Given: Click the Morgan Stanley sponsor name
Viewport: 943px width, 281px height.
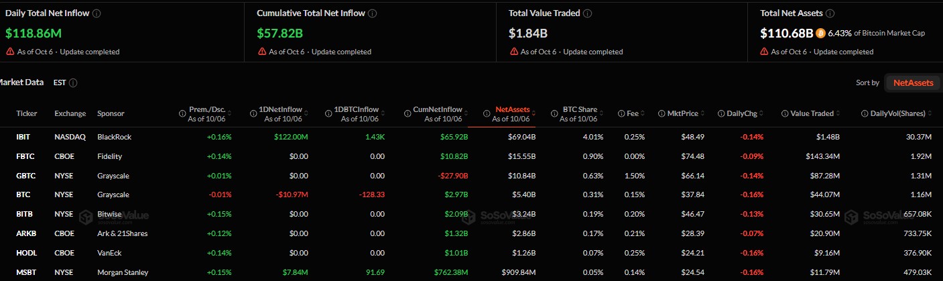Looking at the screenshot, I should [123, 272].
